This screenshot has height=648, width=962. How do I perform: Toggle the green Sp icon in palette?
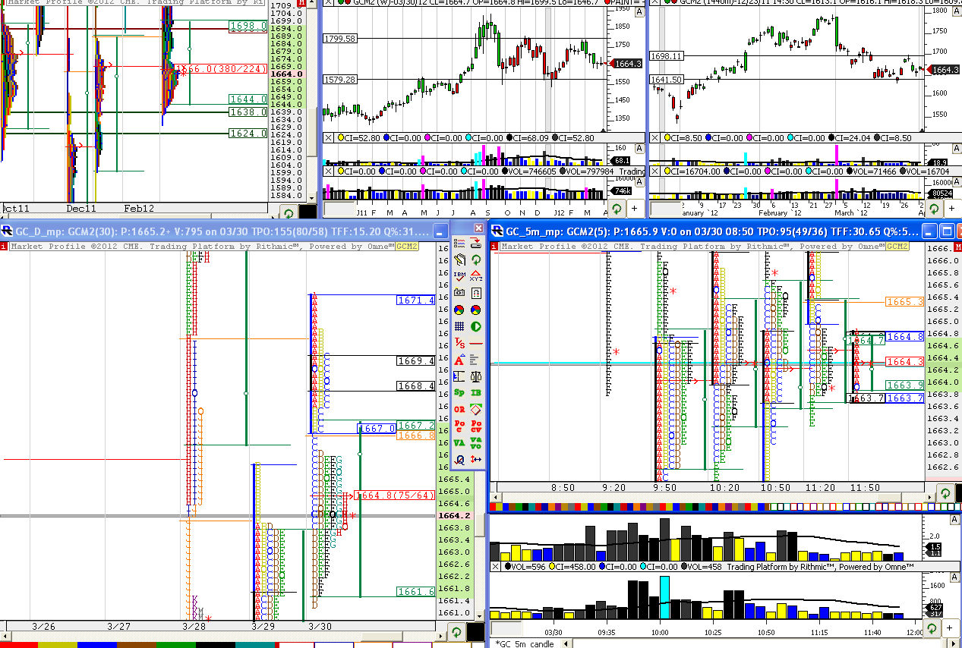click(459, 392)
